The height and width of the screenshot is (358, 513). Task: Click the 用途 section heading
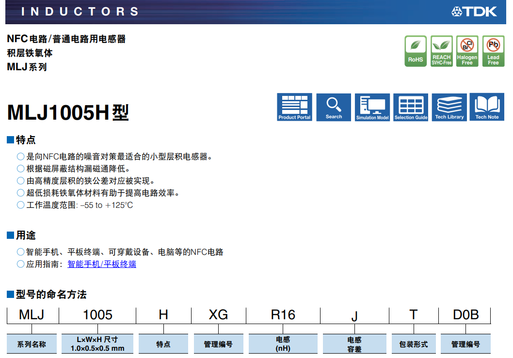pyautogui.click(x=26, y=235)
